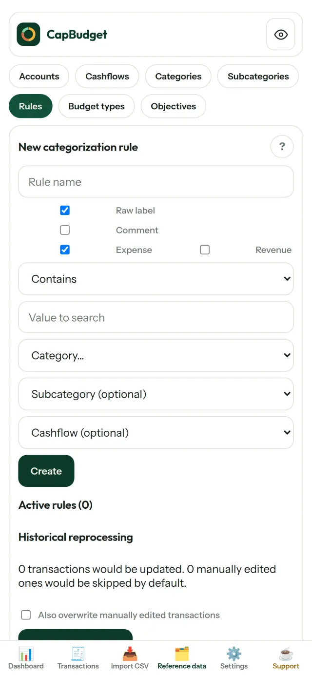This screenshot has width=312, height=675.
Task: Click the Active rules (0) heading
Action: click(x=56, y=505)
